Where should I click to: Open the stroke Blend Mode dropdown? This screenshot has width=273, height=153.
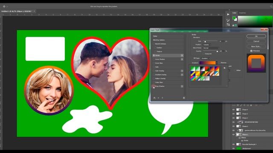point(211,48)
